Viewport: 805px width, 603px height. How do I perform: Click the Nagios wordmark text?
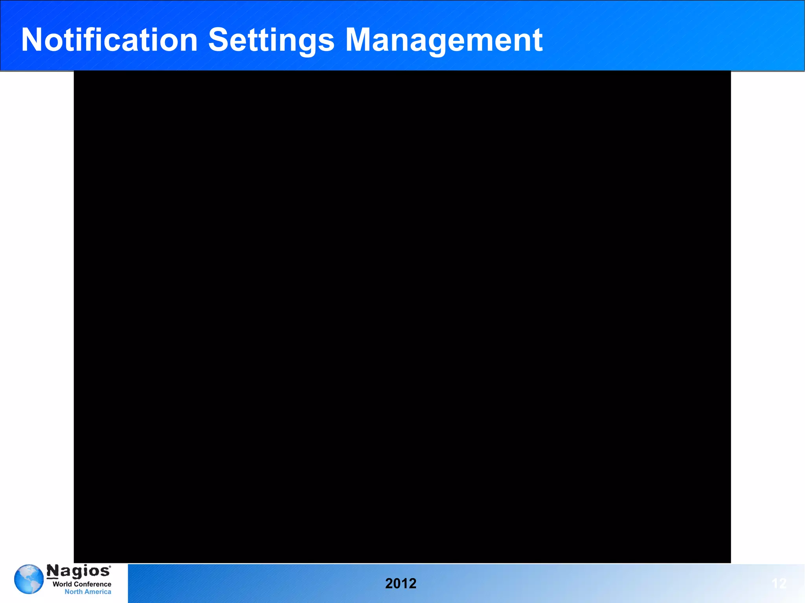[79, 572]
